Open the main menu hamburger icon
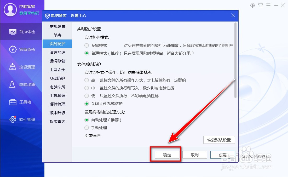The image size is (288, 177). click(x=268, y=5)
